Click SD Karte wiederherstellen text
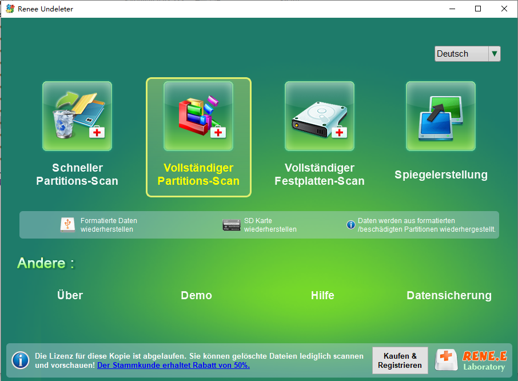The image size is (518, 381). (270, 225)
